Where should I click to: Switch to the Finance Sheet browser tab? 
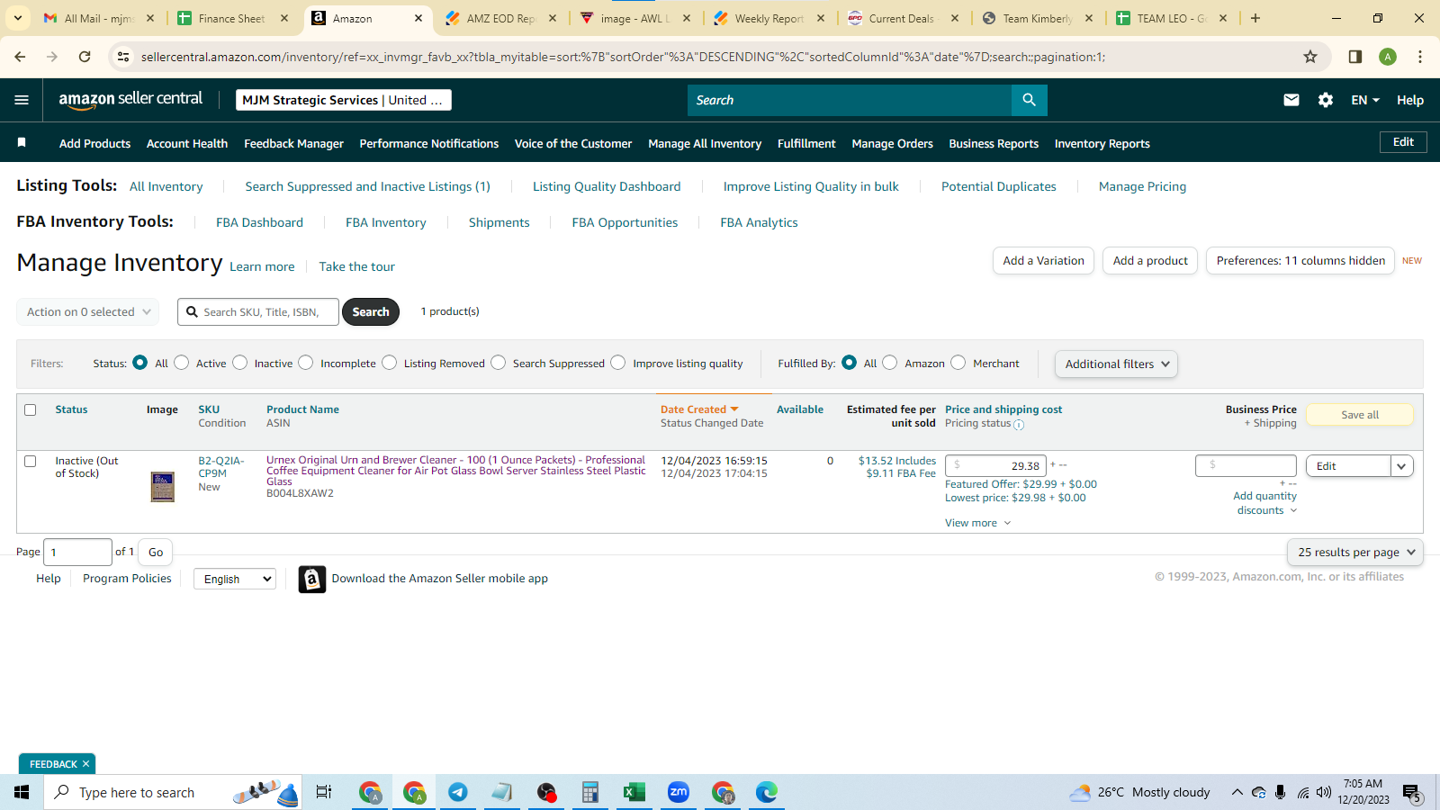point(232,18)
